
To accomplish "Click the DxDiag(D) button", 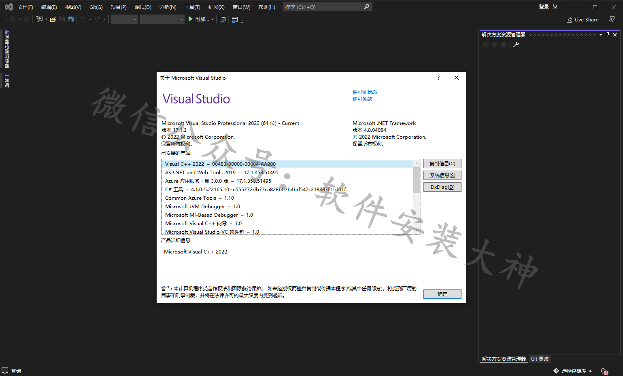I will click(x=442, y=187).
